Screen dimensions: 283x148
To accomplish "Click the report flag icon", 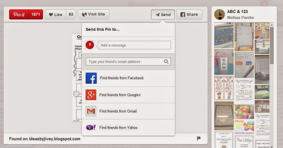I will (x=198, y=139).
